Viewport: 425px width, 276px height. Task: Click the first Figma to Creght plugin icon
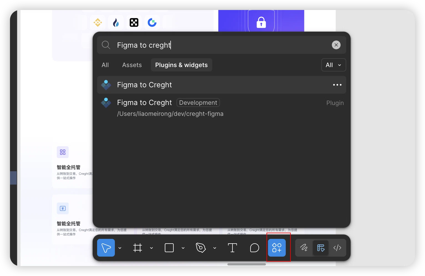click(106, 85)
